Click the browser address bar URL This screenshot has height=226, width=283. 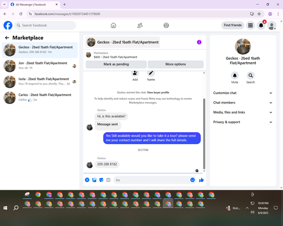[x=67, y=14]
